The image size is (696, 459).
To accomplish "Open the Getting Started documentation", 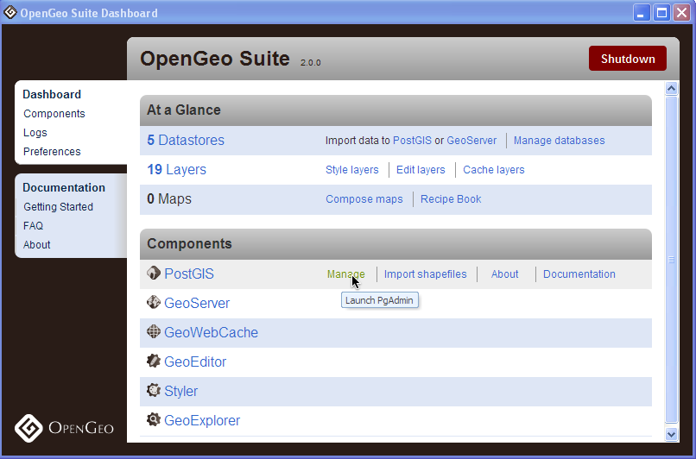I will (x=58, y=207).
